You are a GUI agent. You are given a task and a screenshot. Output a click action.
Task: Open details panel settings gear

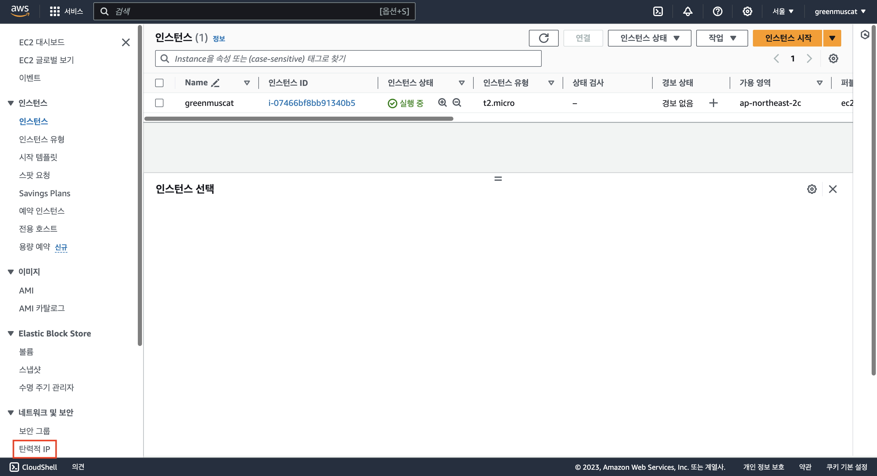pos(812,189)
